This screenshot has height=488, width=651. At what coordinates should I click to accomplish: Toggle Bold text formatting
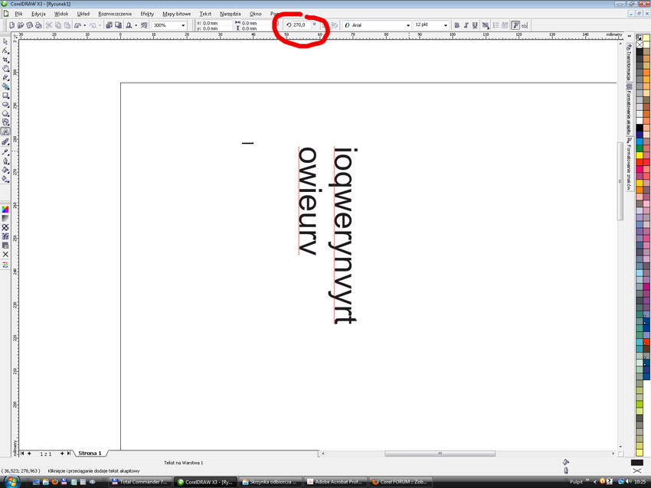click(x=457, y=25)
